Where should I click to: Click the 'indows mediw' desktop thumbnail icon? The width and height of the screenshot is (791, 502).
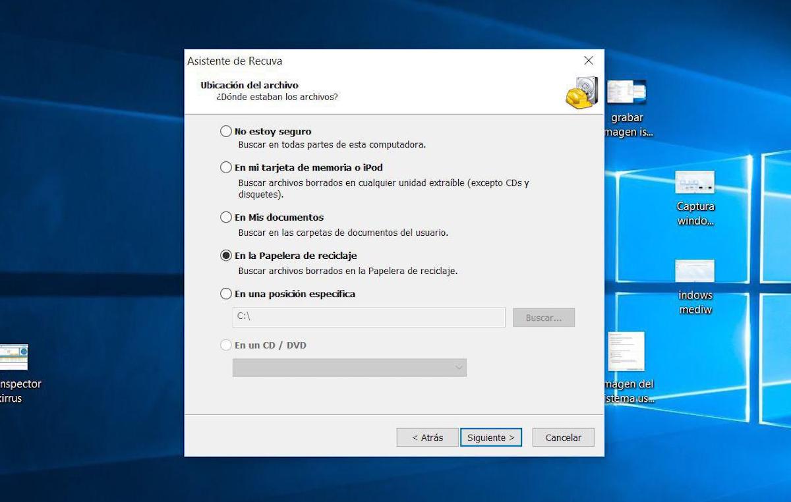click(695, 271)
